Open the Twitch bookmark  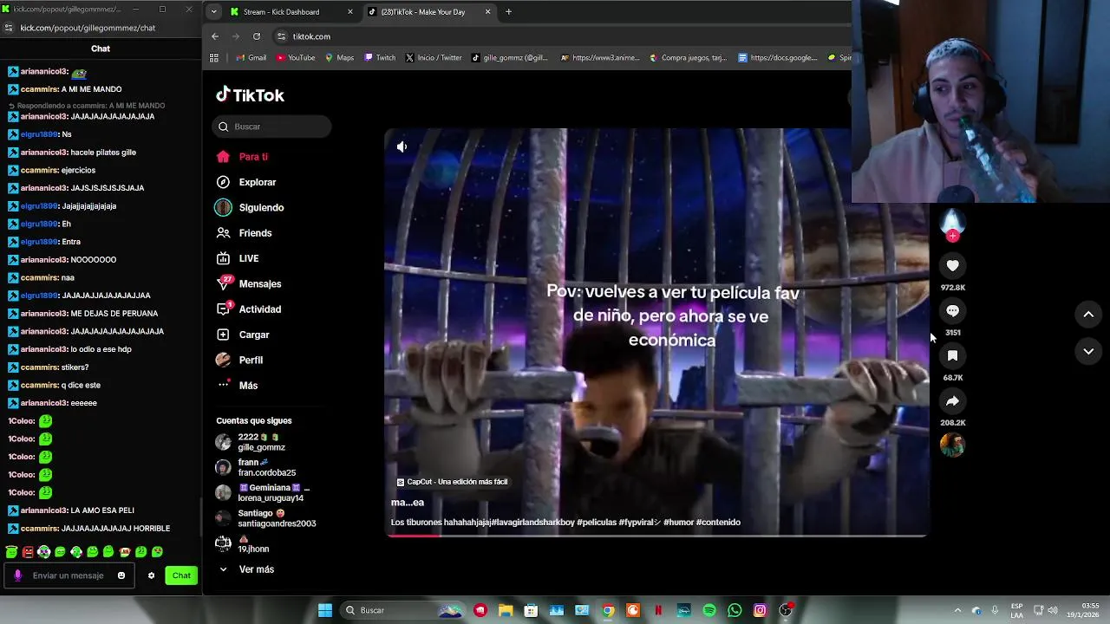click(380, 58)
